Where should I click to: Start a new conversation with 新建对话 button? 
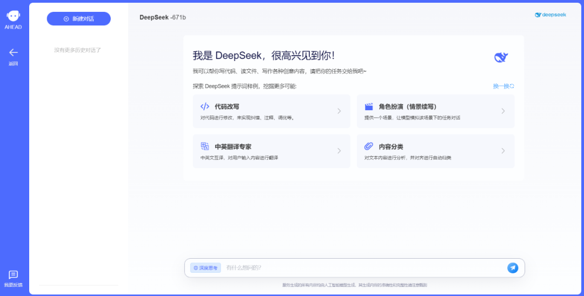point(78,18)
